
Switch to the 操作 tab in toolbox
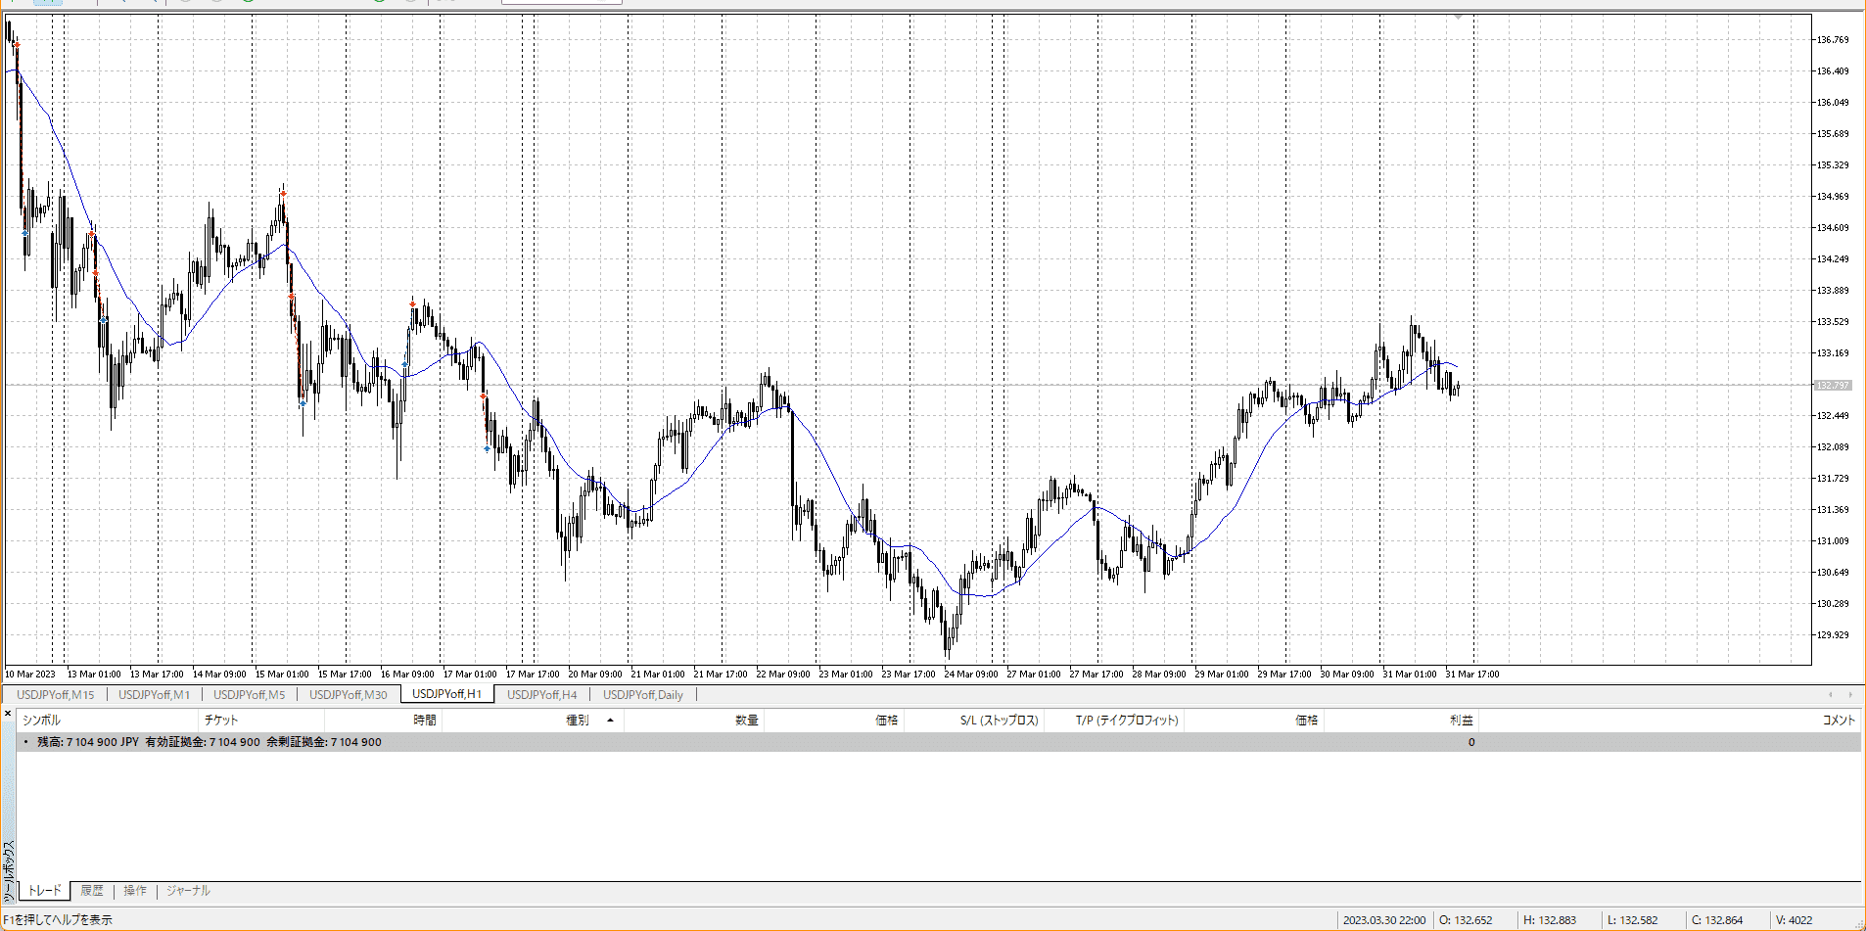click(135, 891)
